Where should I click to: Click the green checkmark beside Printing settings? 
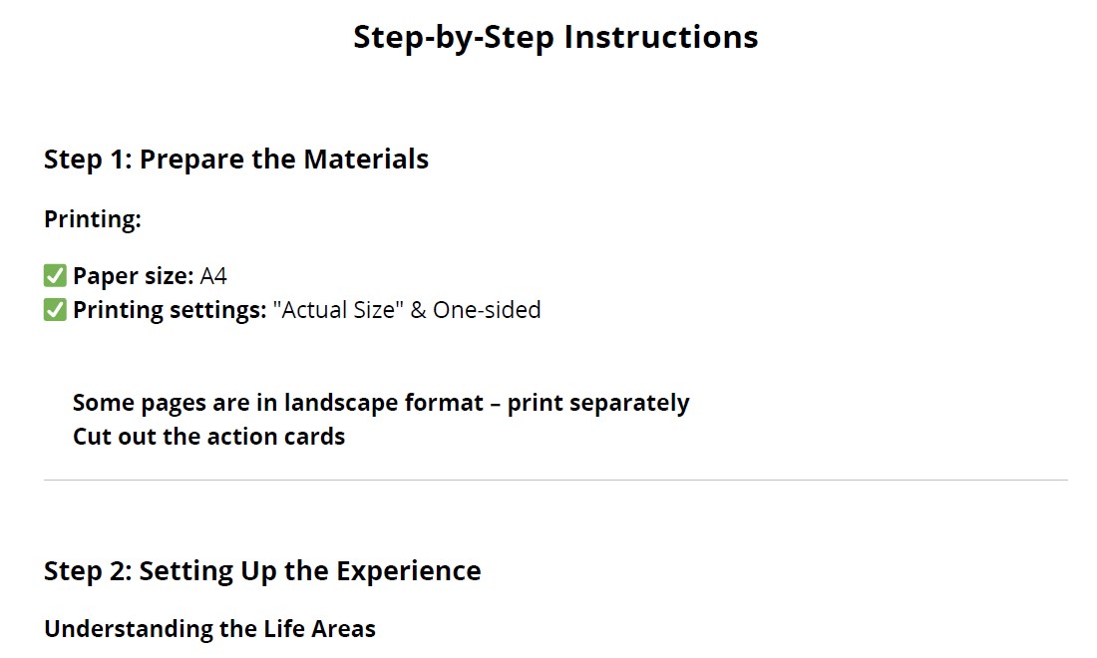click(x=55, y=309)
